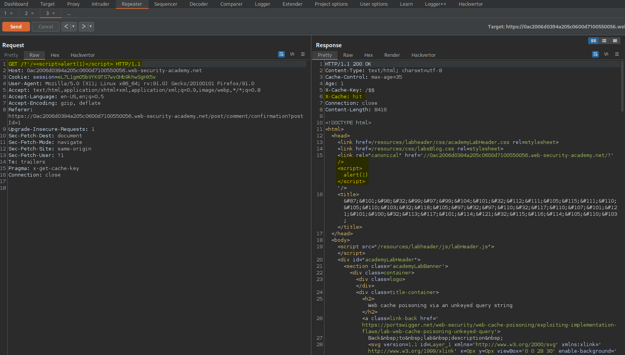Viewport: 625px width, 355px height.
Task: Open Request panel hamburger options menu
Action: tap(303, 54)
